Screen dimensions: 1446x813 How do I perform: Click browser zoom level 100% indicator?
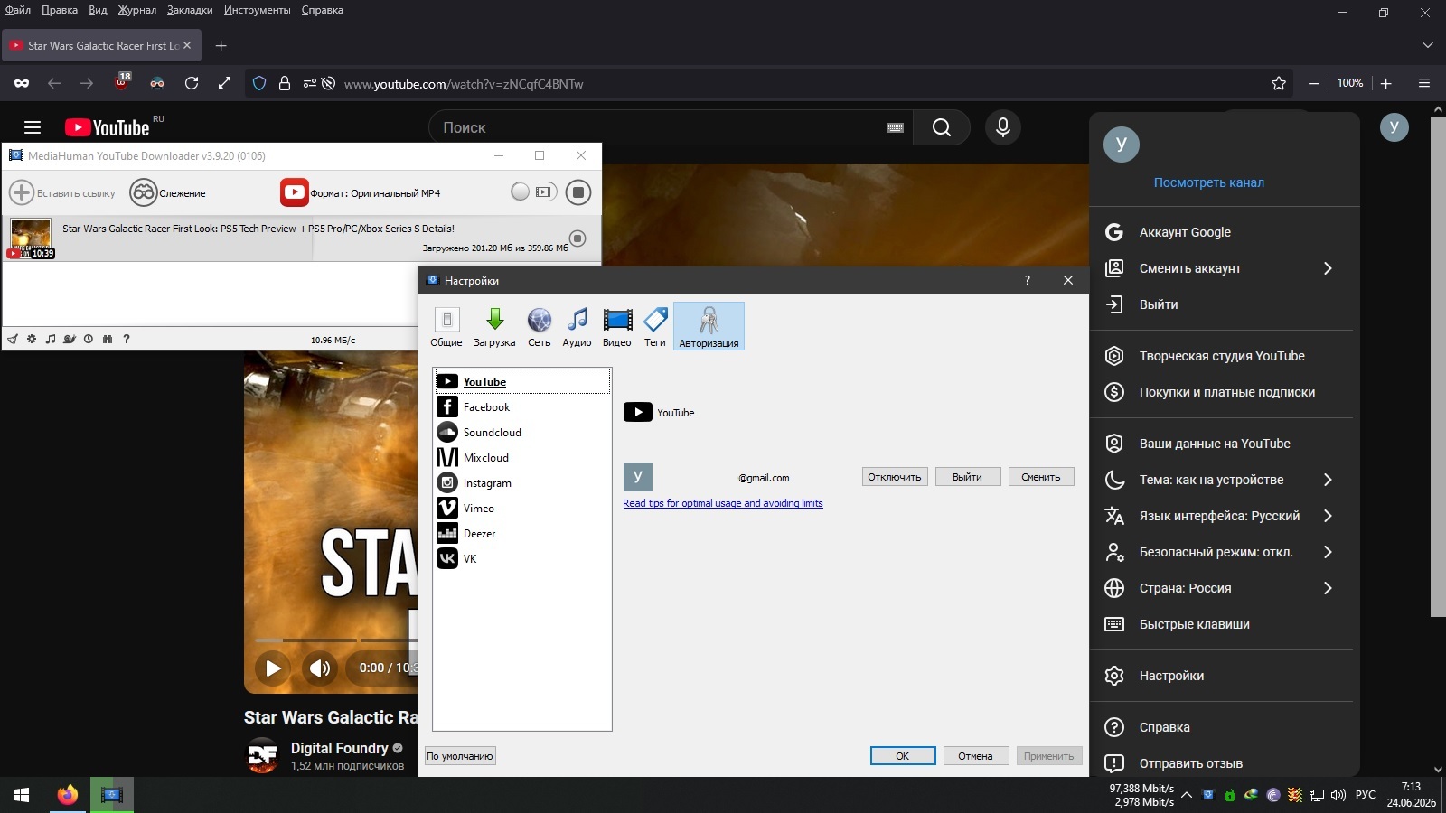click(x=1350, y=83)
